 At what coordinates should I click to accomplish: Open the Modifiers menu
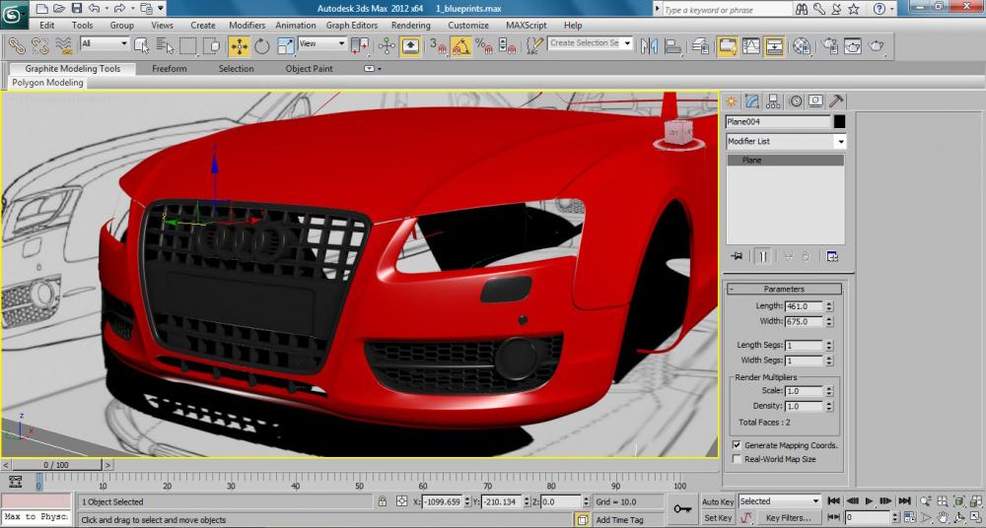pyautogui.click(x=246, y=26)
